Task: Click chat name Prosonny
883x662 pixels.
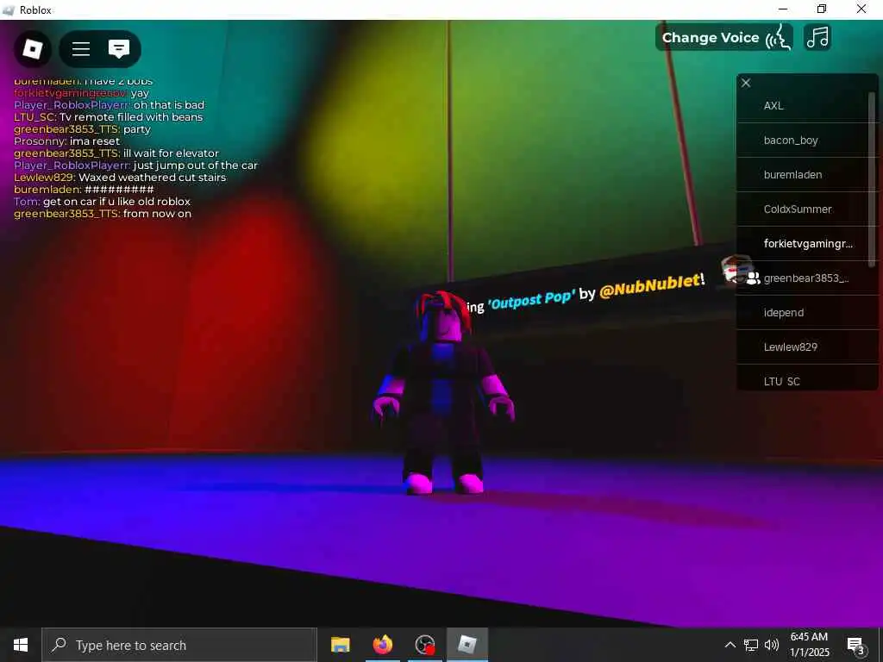Action: click(x=38, y=141)
